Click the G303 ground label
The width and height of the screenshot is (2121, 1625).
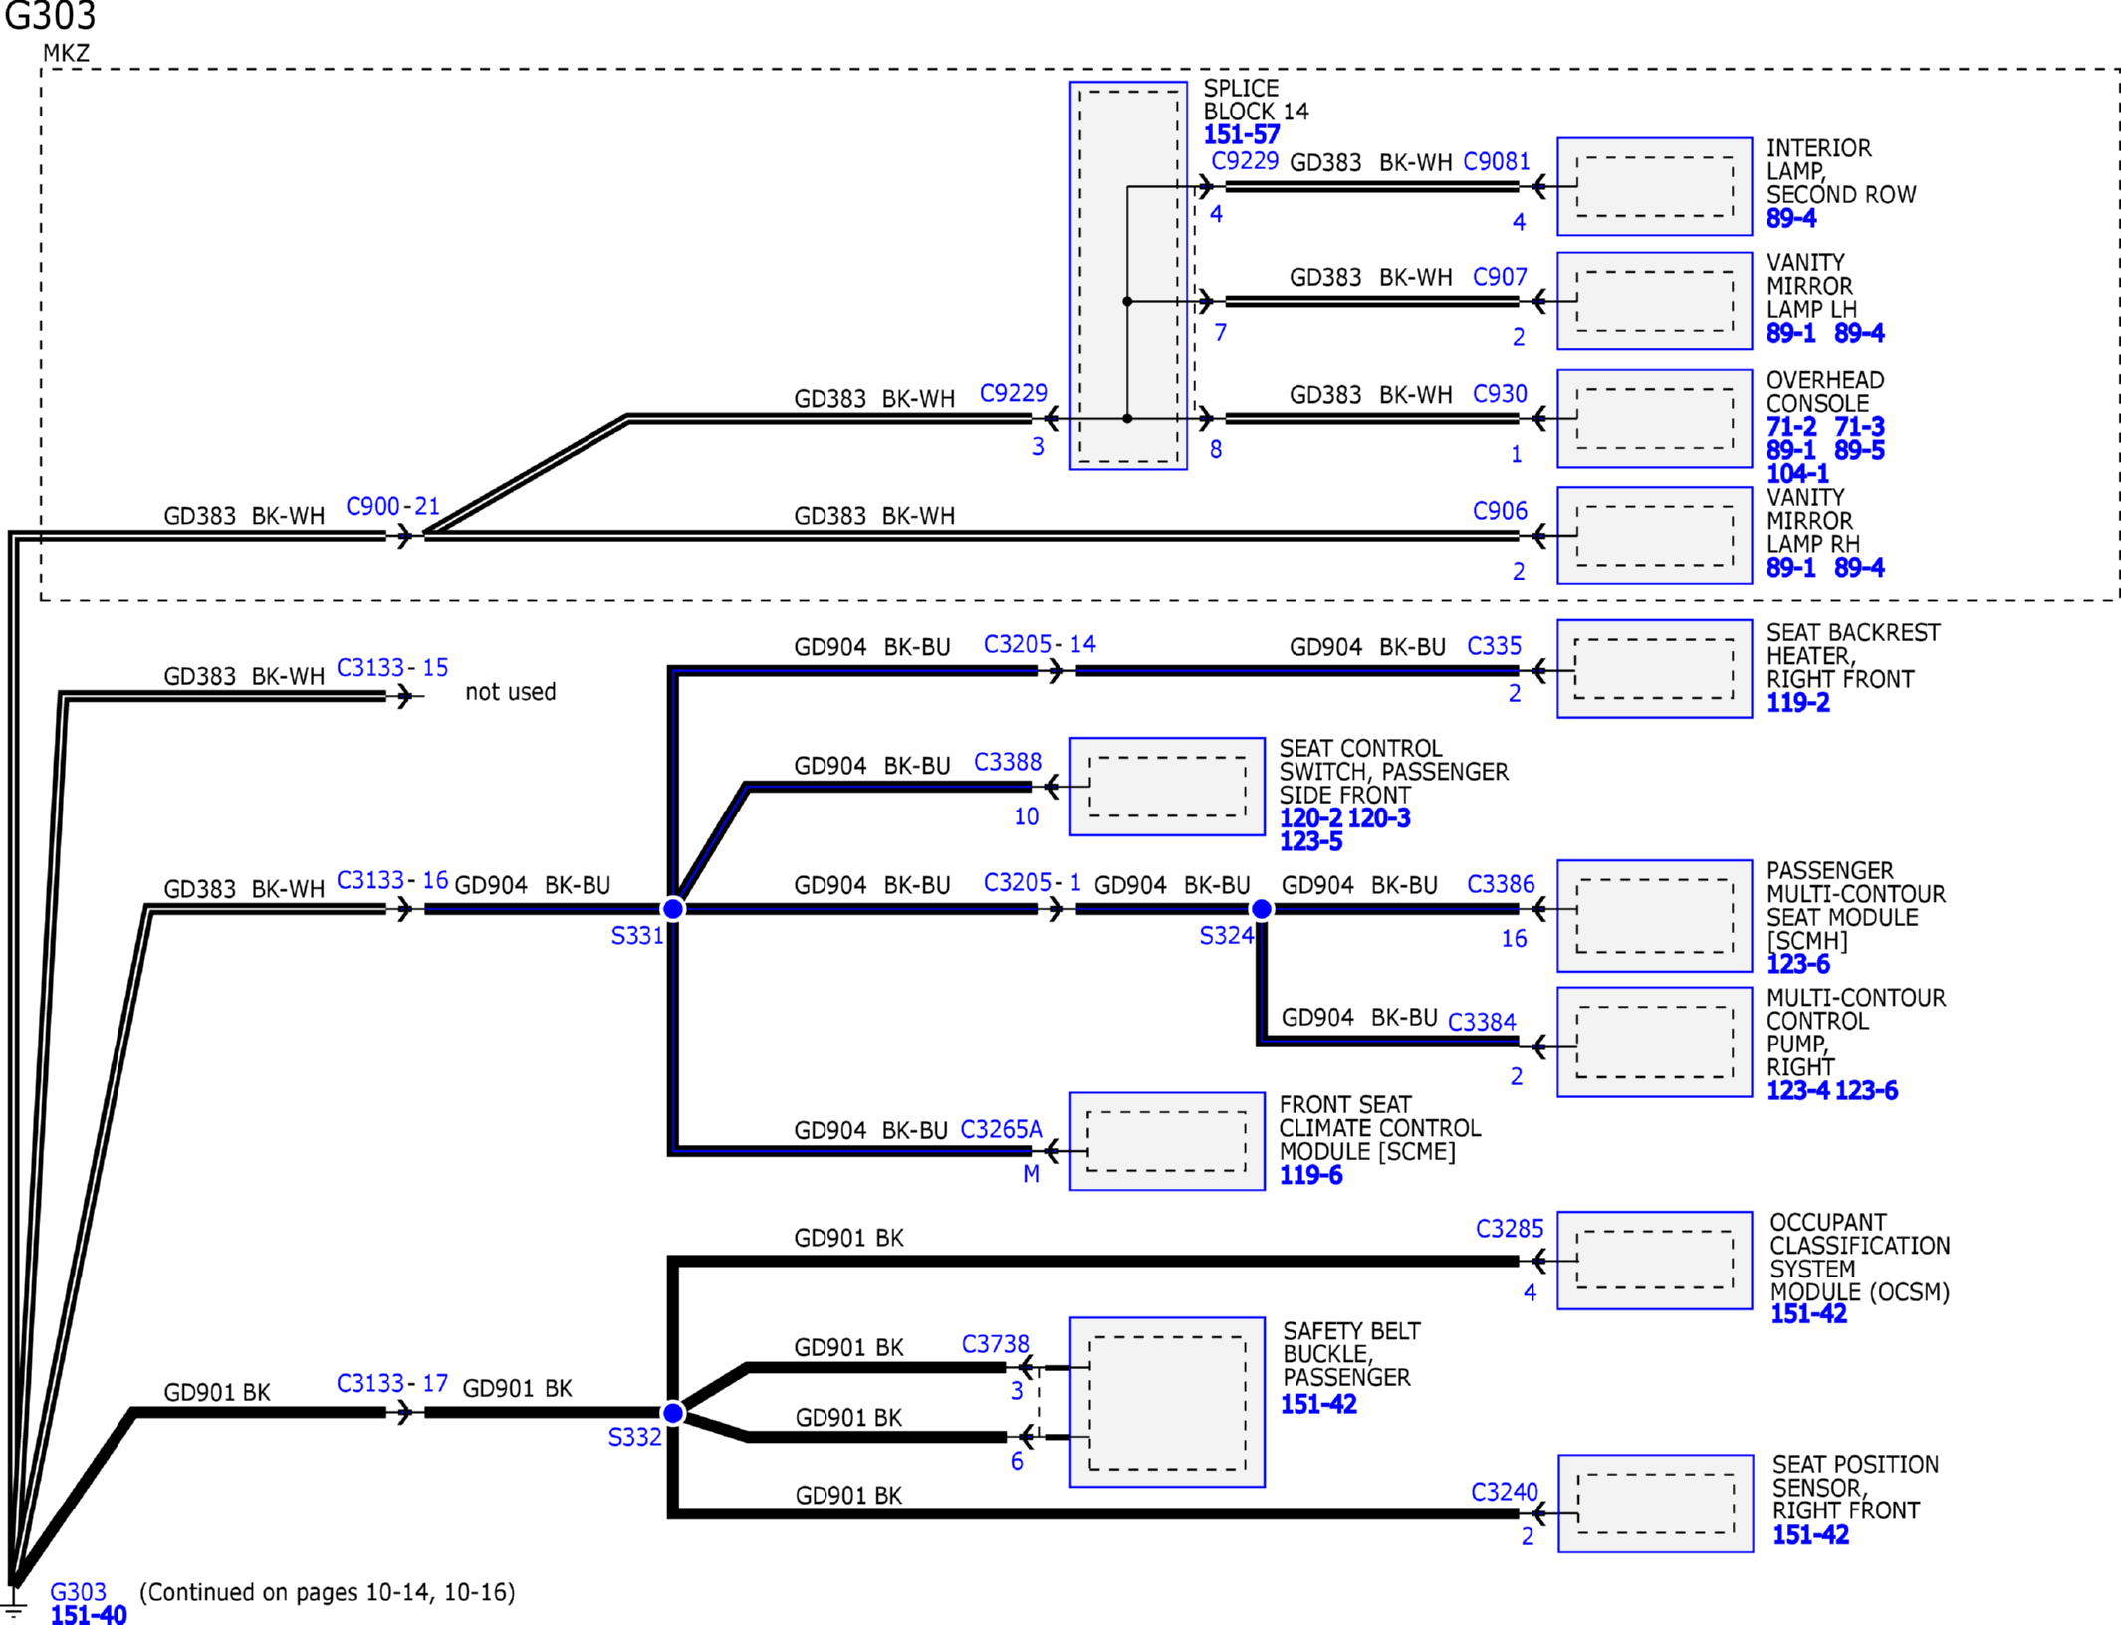coord(78,1592)
